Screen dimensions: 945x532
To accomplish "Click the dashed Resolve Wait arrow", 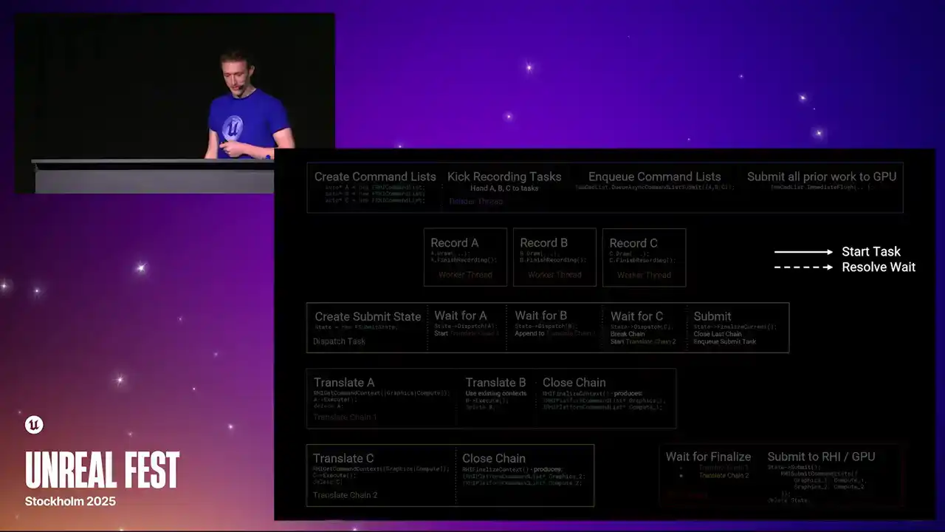I will pos(803,267).
